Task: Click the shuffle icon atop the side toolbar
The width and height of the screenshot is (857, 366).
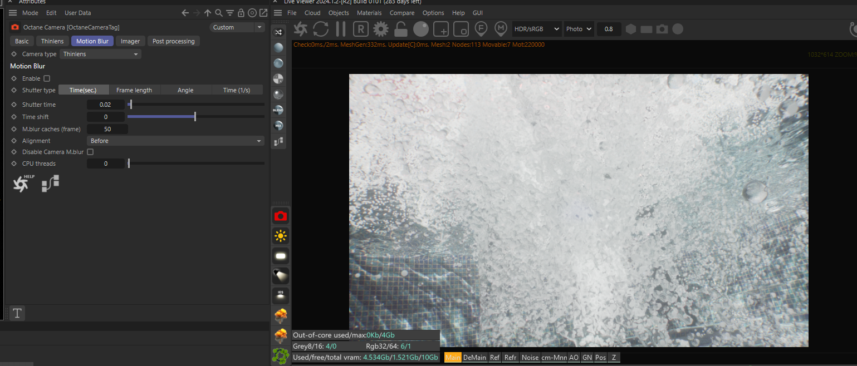Action: (278, 33)
